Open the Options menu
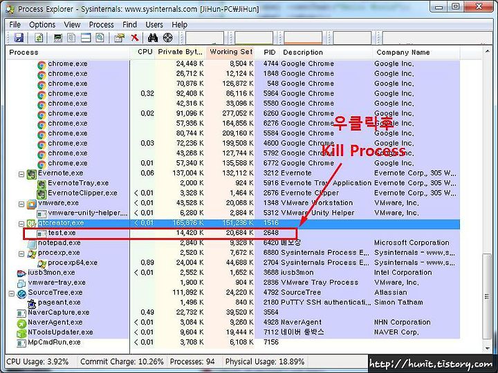Viewport: 498px width, 373px height. 42,25
